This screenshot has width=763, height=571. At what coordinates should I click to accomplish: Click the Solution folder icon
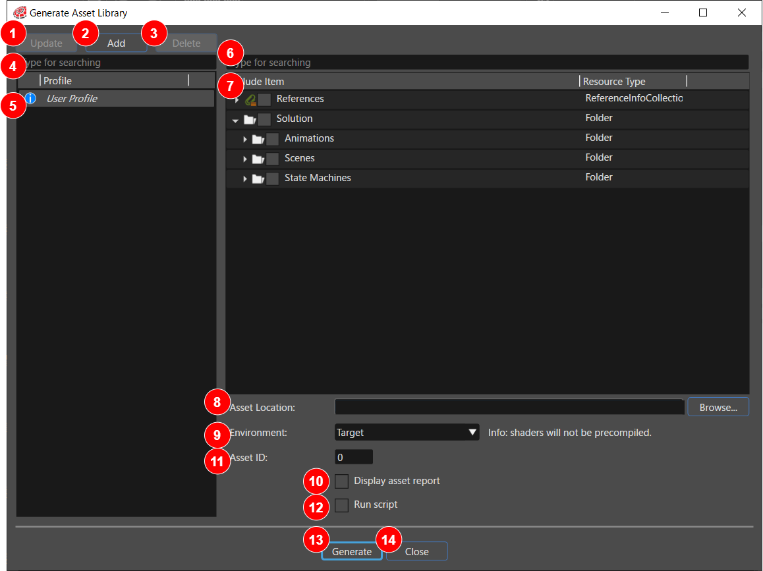point(250,119)
